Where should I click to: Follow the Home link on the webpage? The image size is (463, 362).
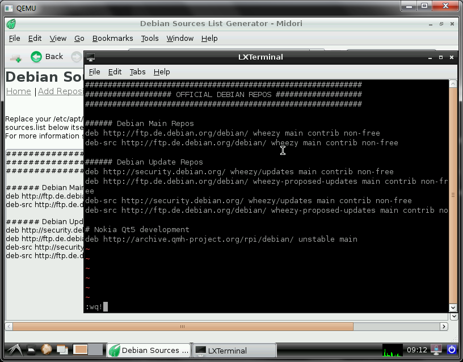coord(18,91)
